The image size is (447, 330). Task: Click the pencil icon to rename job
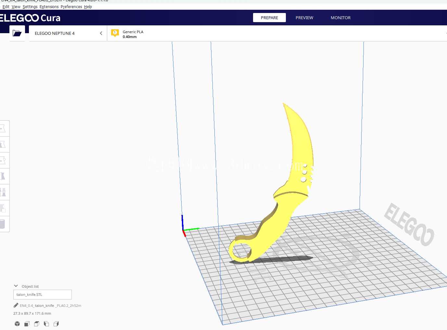pos(16,305)
